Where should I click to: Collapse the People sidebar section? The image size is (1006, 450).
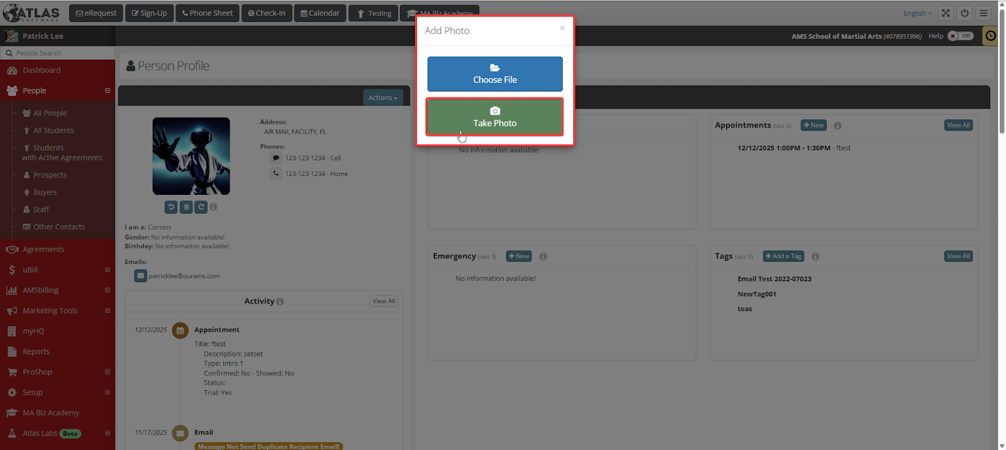[x=108, y=91]
